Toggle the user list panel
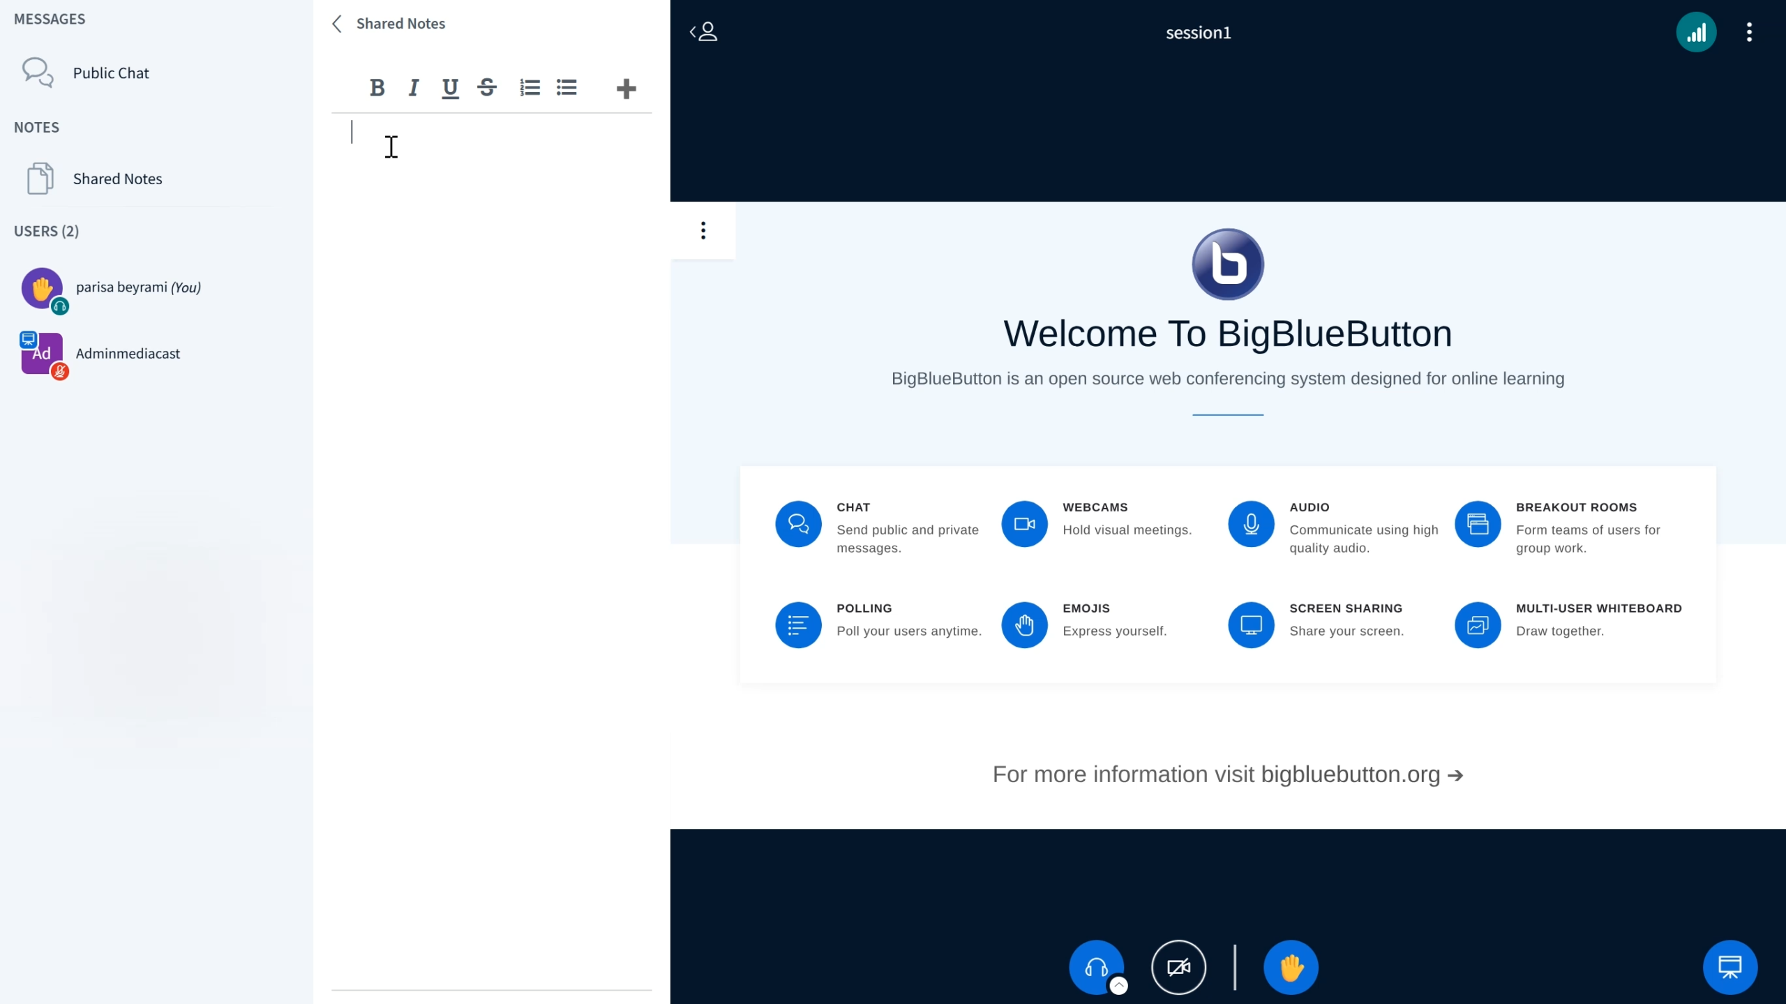The image size is (1786, 1004). point(704,32)
